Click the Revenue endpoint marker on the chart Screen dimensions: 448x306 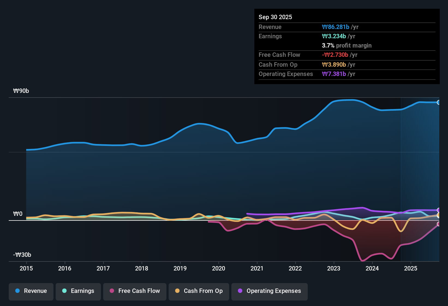pos(439,102)
